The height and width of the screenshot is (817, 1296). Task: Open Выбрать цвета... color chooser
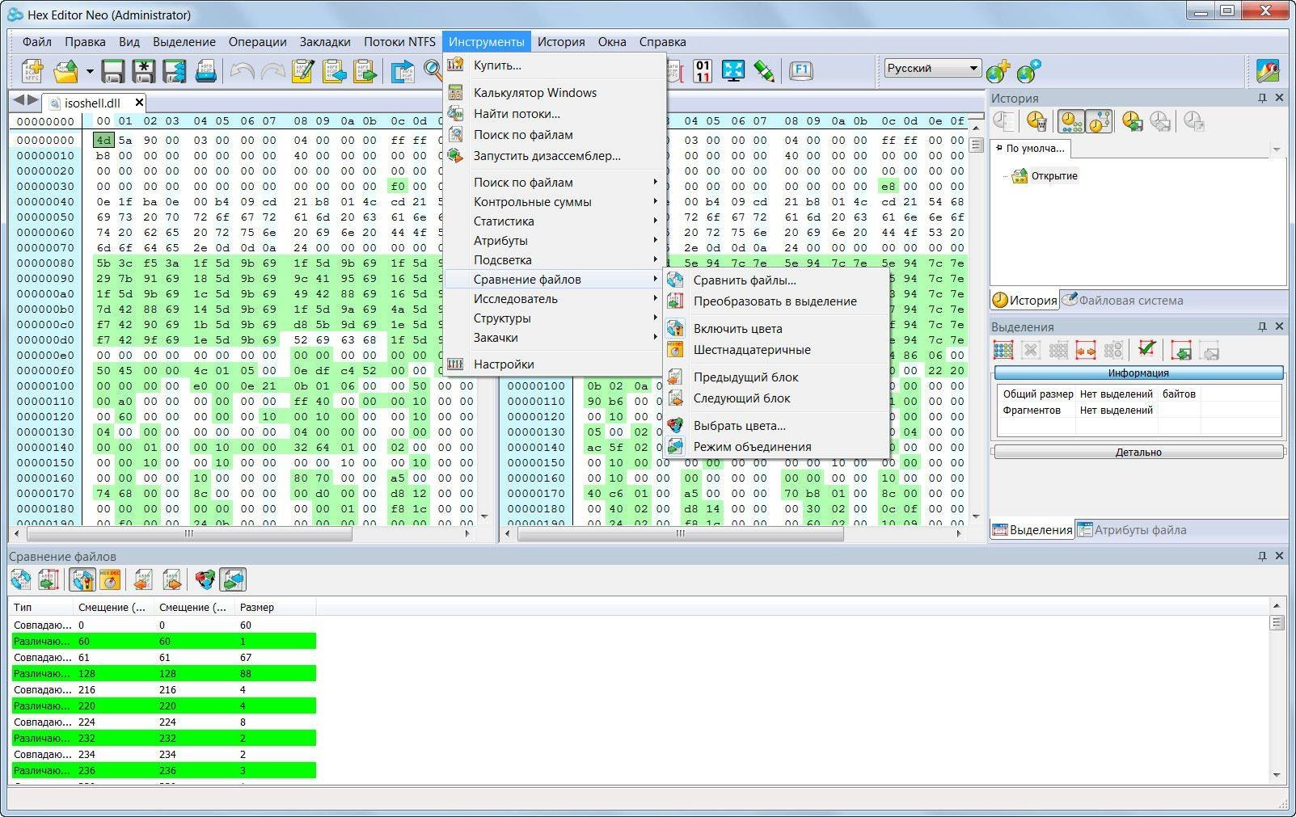point(776,426)
